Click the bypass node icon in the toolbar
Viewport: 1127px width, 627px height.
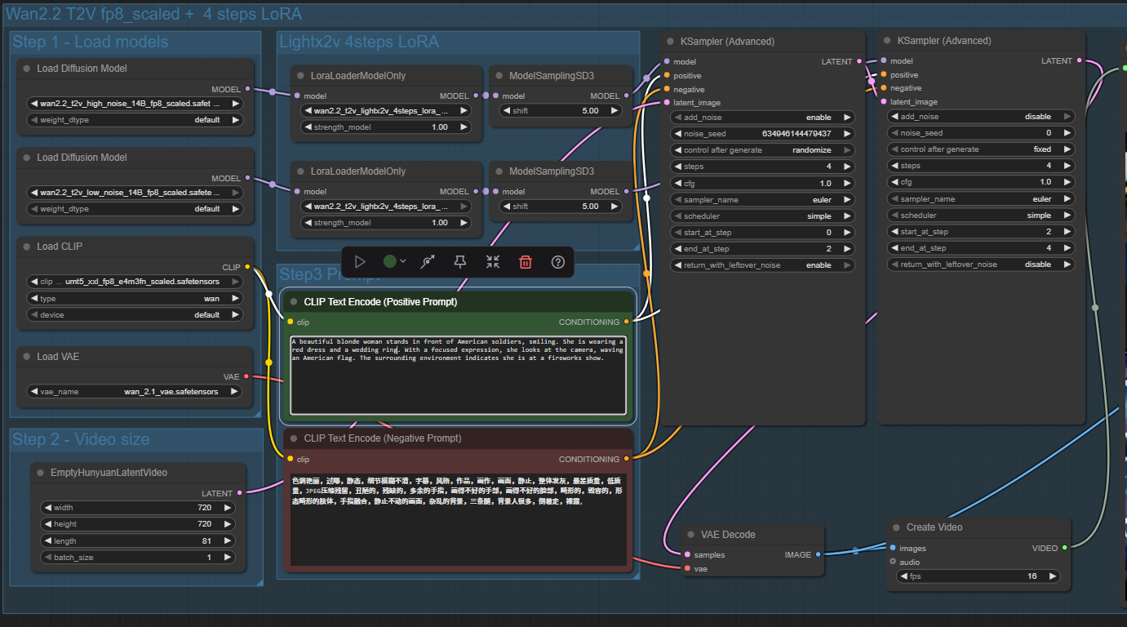pos(428,262)
